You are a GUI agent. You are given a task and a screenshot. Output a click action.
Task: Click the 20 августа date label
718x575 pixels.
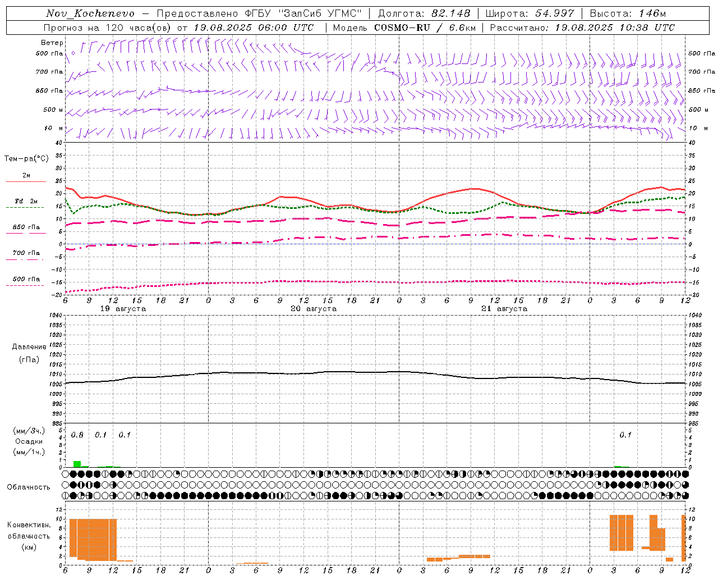(314, 309)
